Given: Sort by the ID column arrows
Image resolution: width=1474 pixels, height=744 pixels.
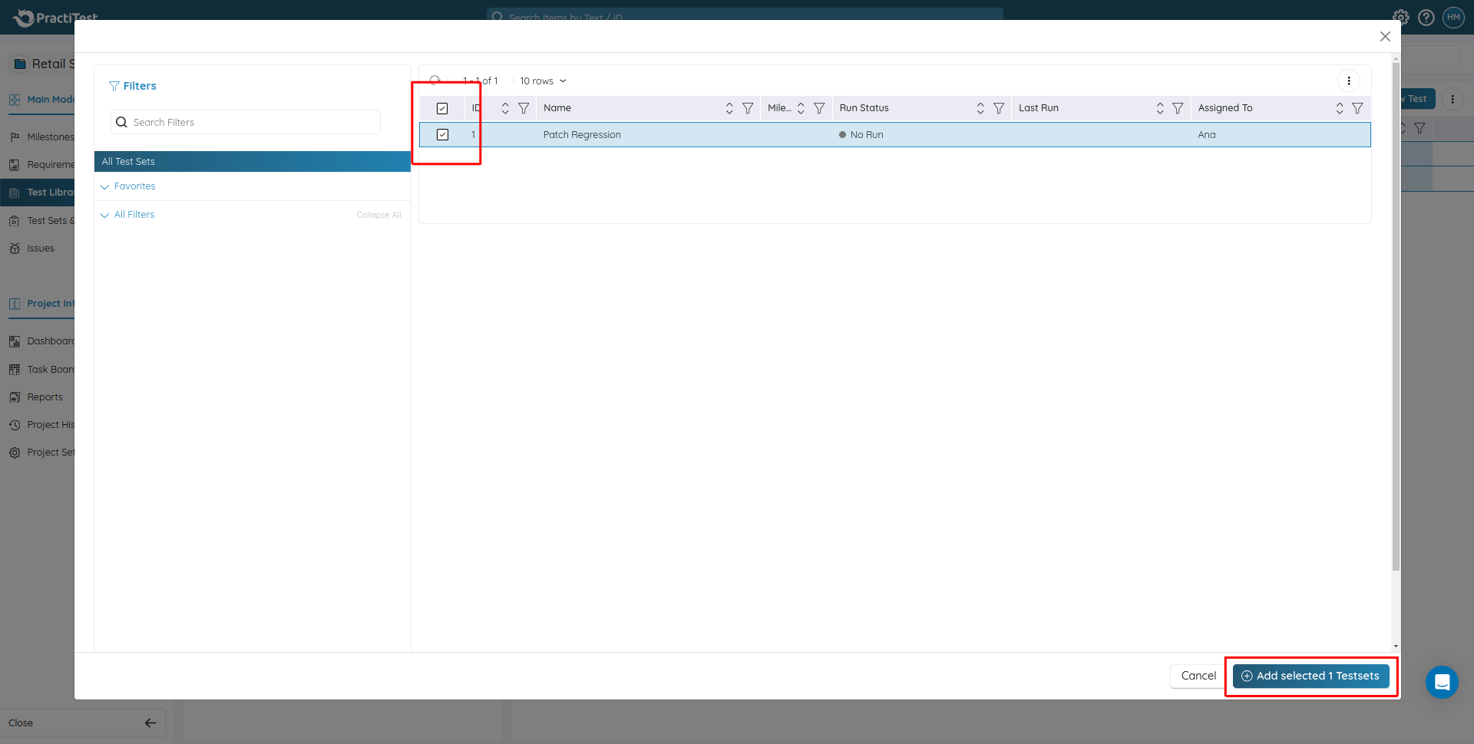Looking at the screenshot, I should [x=505, y=108].
